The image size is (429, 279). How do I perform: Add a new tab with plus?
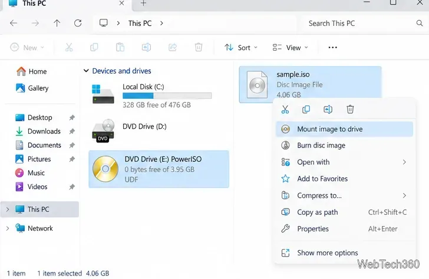click(143, 4)
